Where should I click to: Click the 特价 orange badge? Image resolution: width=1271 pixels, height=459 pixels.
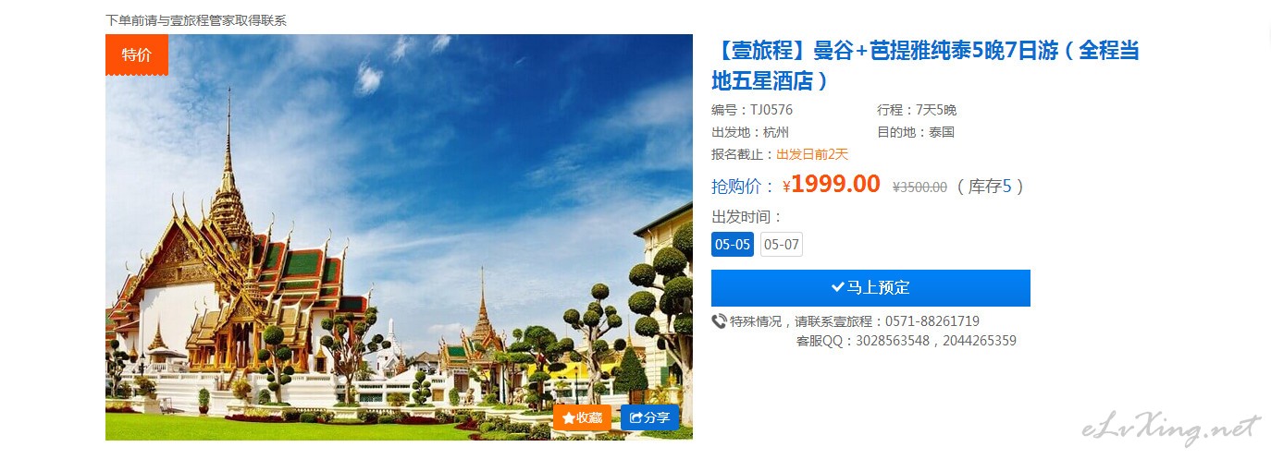tap(137, 54)
